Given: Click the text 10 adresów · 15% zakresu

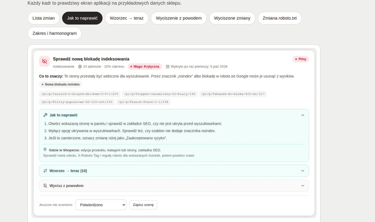Looking at the screenshot, I should point(103,66).
